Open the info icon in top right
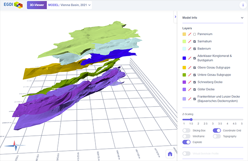The image size is (248, 161). tap(243, 5)
